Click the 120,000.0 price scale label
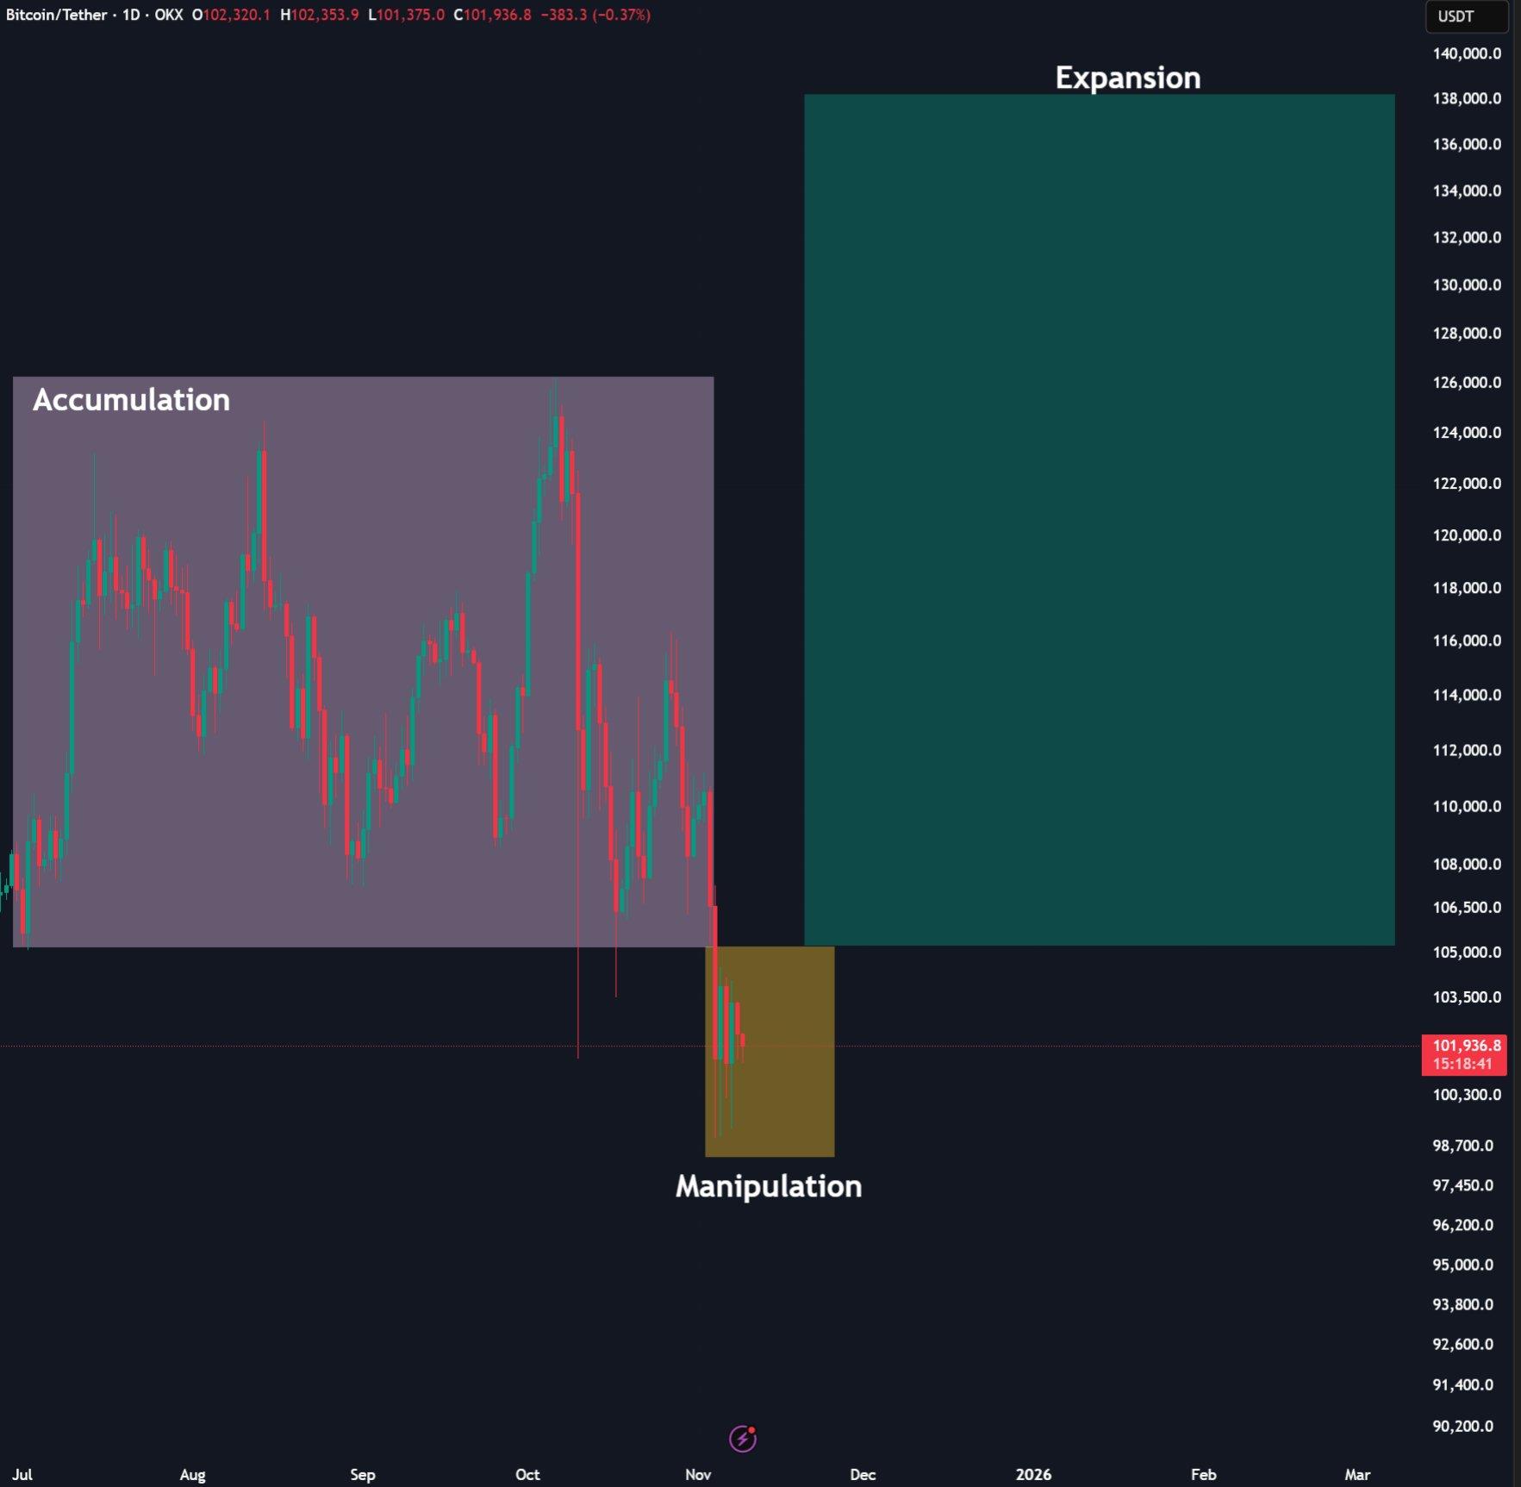1521x1487 pixels. tap(1466, 535)
